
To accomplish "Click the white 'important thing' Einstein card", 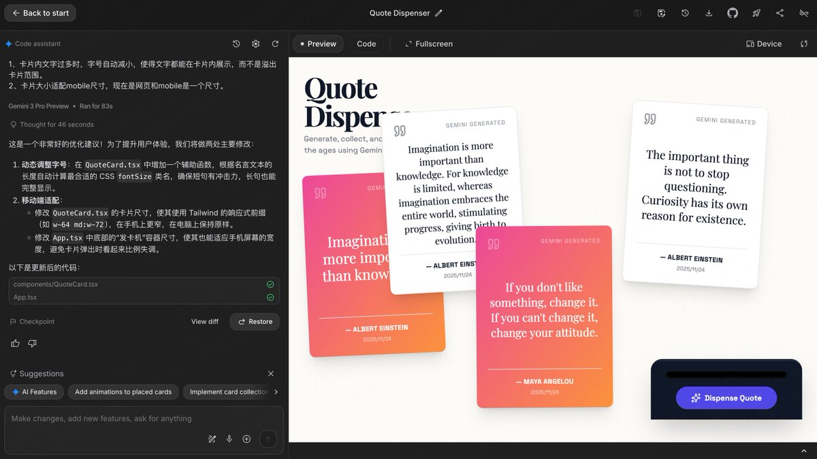I will click(x=695, y=194).
